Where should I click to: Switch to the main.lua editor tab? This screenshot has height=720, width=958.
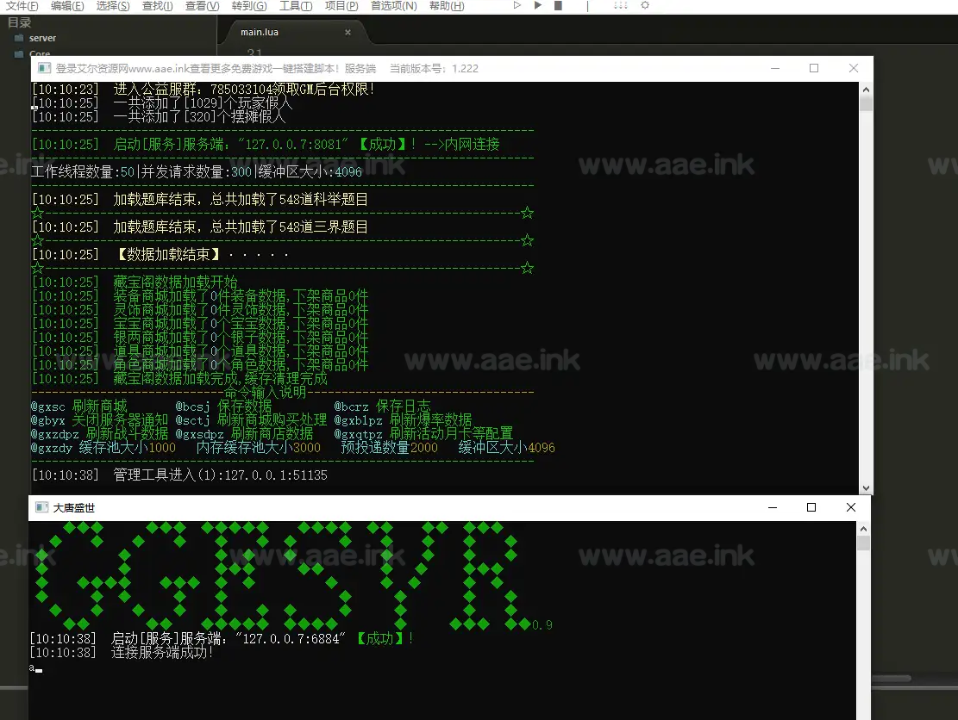click(260, 33)
